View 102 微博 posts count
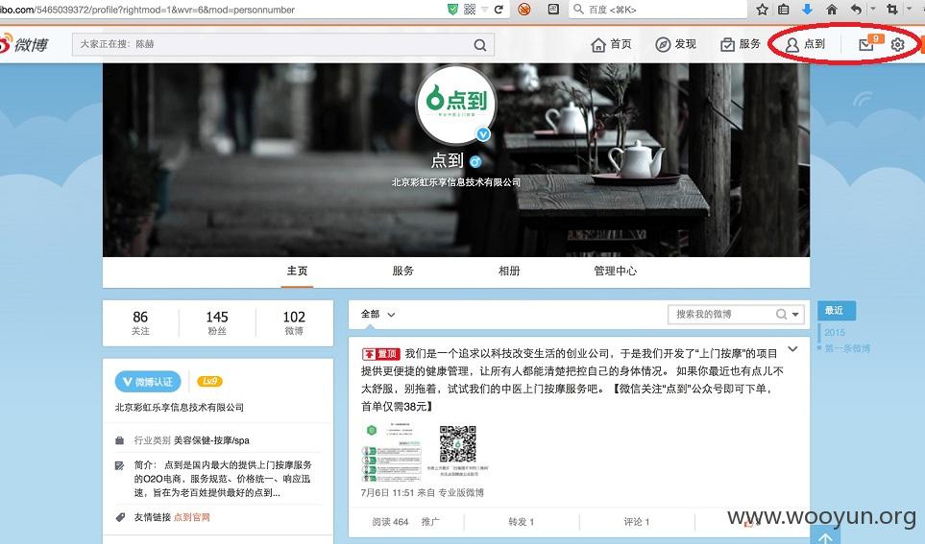 click(294, 323)
